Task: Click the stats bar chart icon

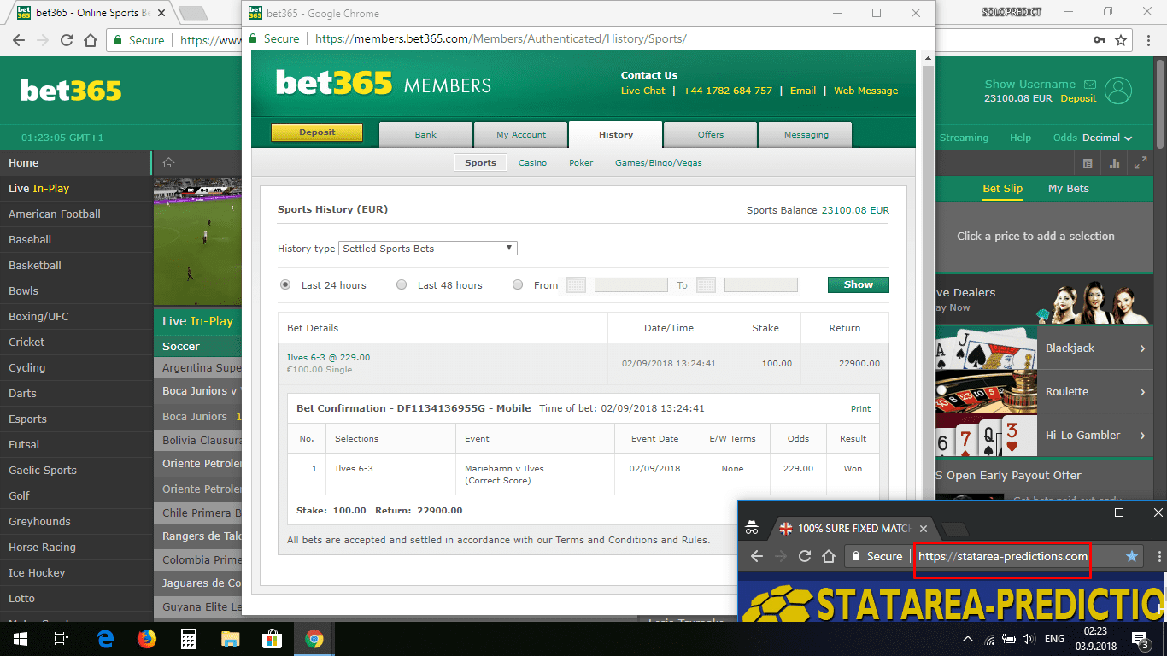Action: [x=1114, y=163]
